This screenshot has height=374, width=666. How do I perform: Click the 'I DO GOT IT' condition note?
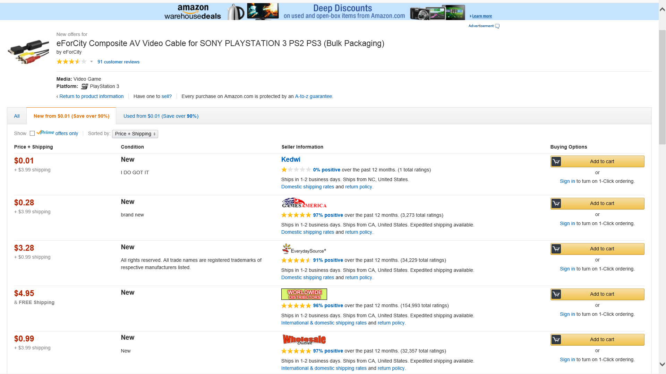pos(135,172)
